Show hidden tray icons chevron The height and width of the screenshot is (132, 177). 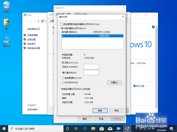tap(137, 128)
